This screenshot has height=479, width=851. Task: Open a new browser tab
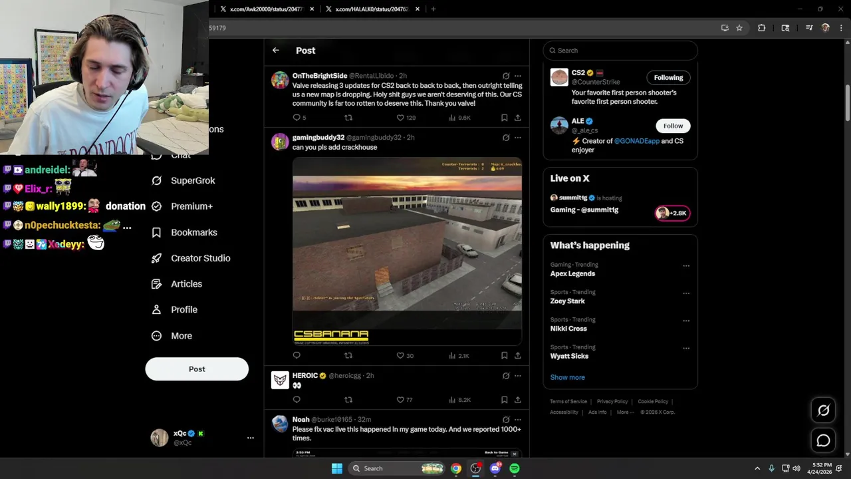pos(433,9)
